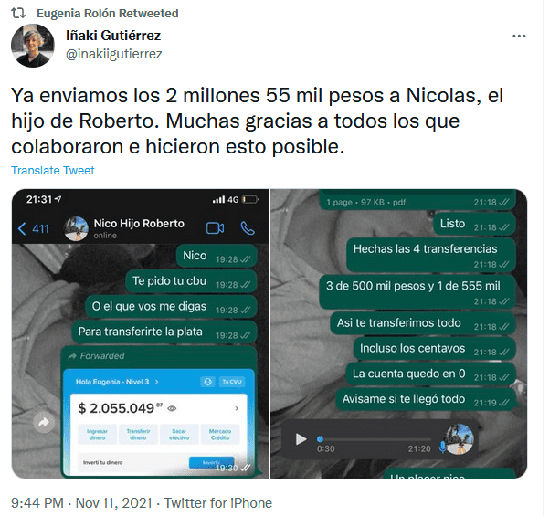Tap the video call camera icon
This screenshot has width=560, height=516.
[215, 228]
